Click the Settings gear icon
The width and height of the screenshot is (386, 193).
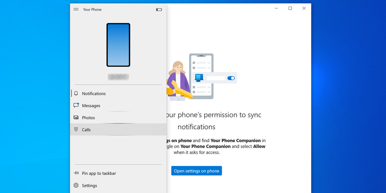click(76, 185)
